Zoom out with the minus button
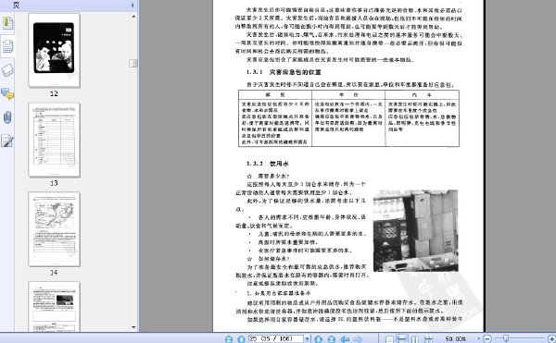 coord(487,338)
